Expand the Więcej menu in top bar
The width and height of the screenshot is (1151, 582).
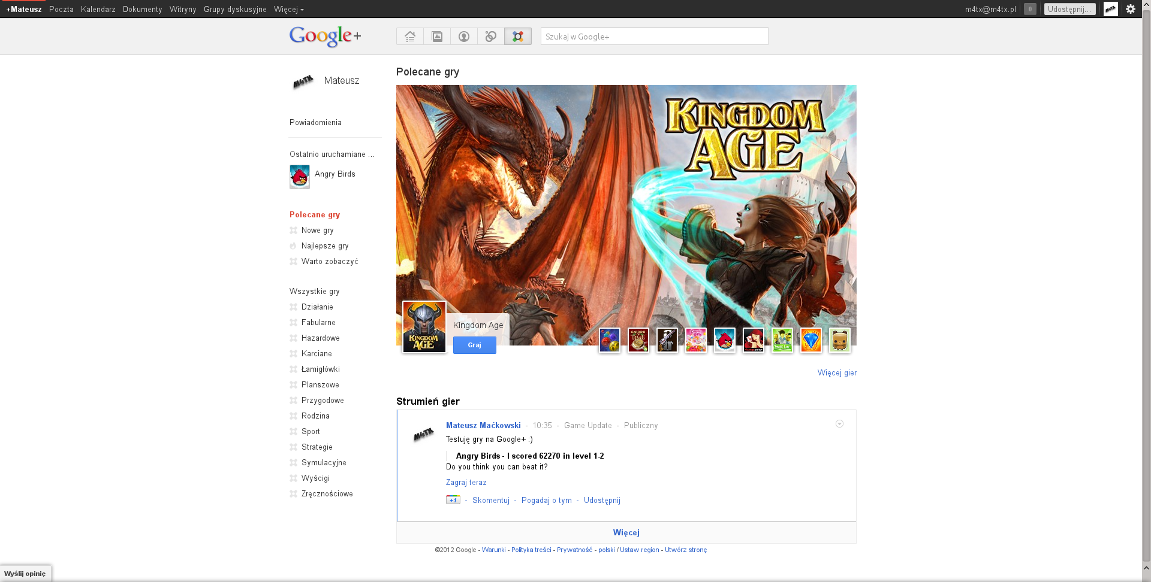(x=289, y=9)
